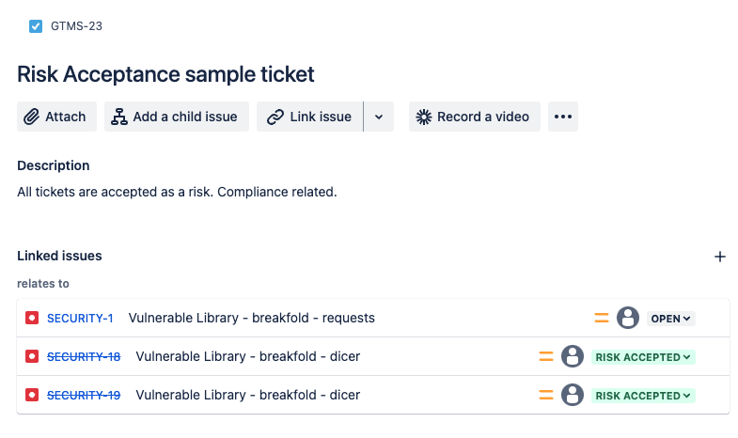
Task: Click the SECURITY-18 dicer summary text
Action: tap(248, 356)
